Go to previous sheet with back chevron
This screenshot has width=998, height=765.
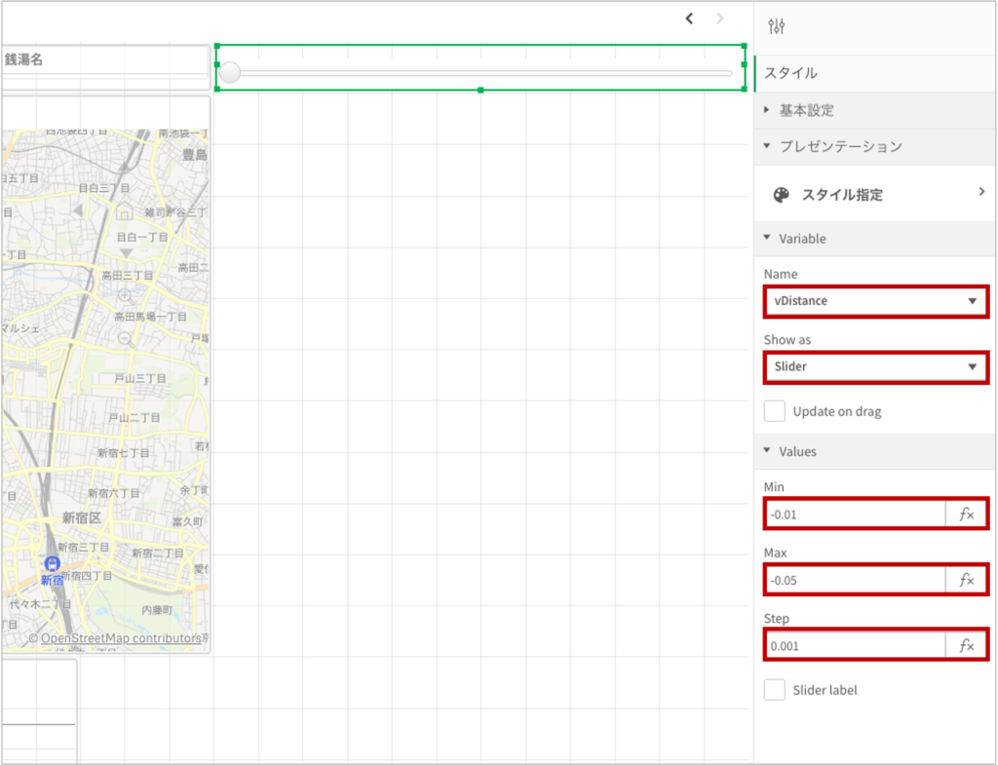tap(689, 18)
